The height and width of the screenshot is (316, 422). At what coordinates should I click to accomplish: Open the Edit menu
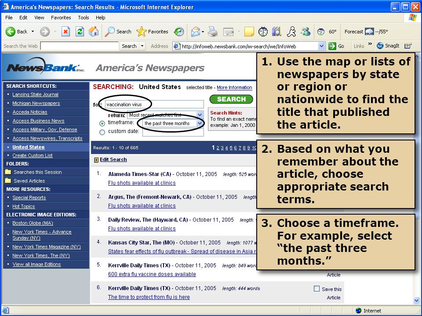coord(23,18)
